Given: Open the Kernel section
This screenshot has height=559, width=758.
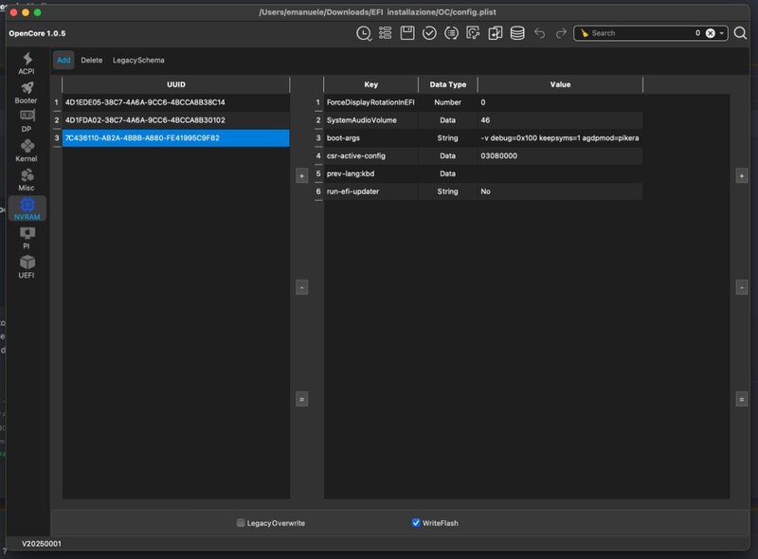Looking at the screenshot, I should click(27, 150).
